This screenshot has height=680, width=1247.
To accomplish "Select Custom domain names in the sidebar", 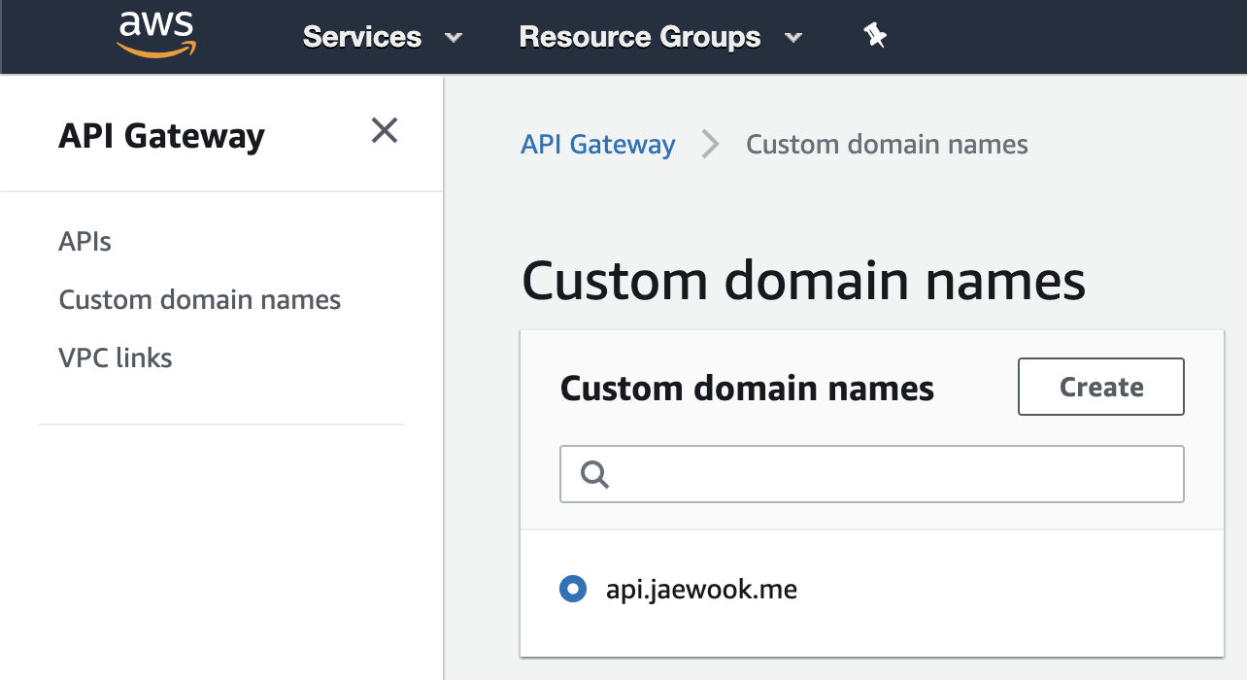I will (199, 299).
